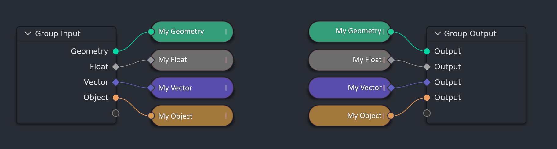The height and width of the screenshot is (149, 557).
Task: Click the orange Object output socket
Action: point(116,98)
